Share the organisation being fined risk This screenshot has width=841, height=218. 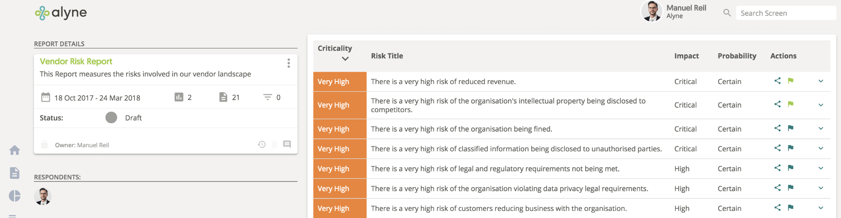tap(777, 128)
